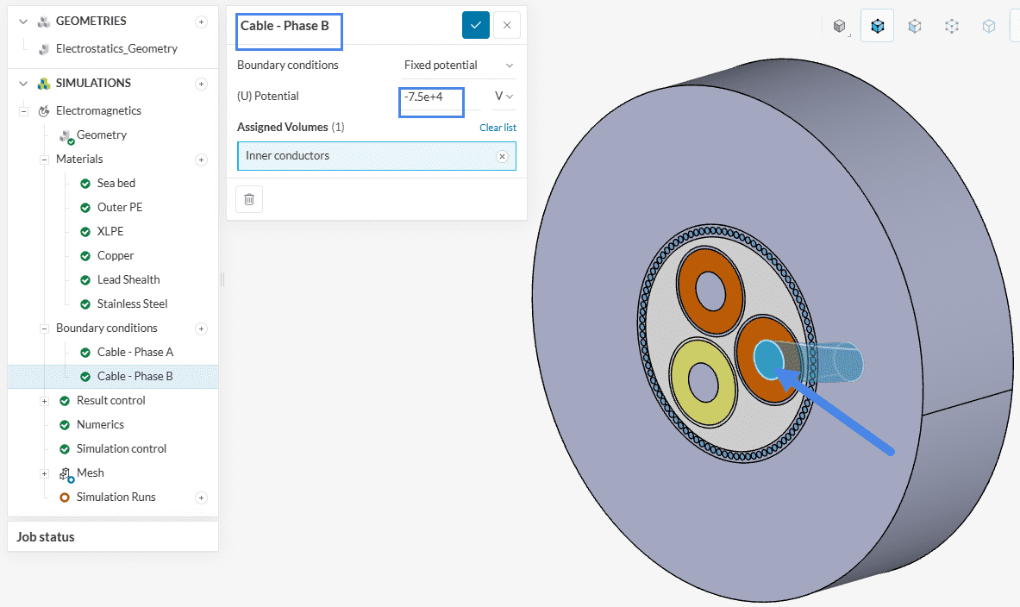Add a boundary condition with plus icon
The image size is (1020, 607).
point(201,329)
